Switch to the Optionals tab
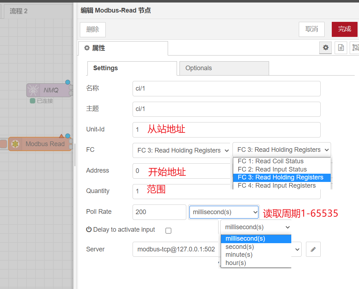359x289 pixels. click(224, 68)
